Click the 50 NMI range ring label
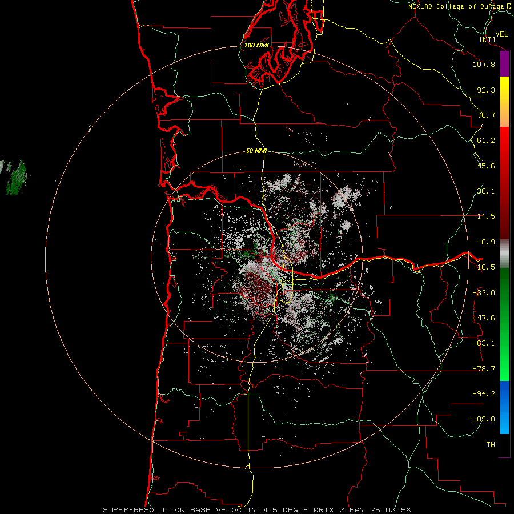This screenshot has width=514, height=514. click(256, 151)
